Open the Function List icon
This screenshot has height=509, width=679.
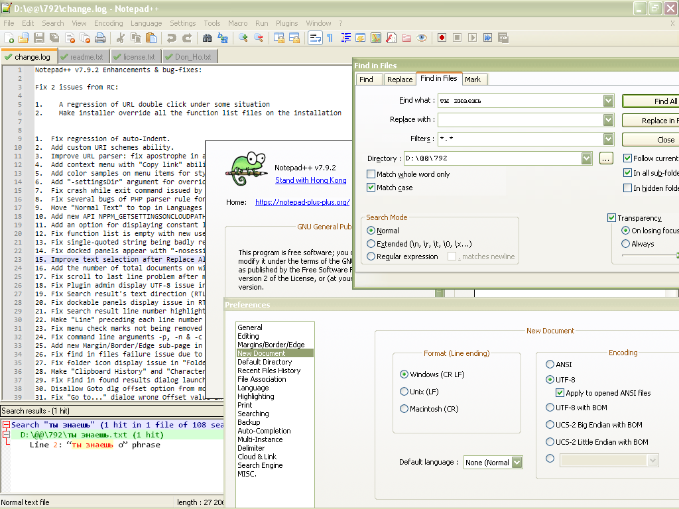[391, 38]
